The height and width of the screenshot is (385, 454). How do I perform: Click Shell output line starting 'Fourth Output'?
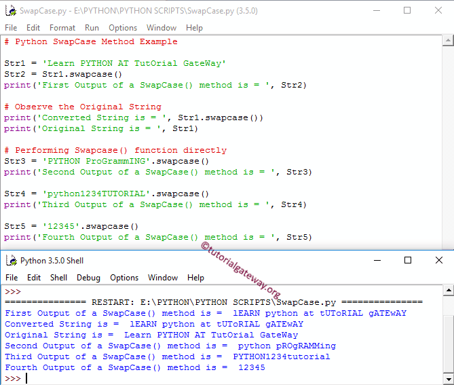click(x=135, y=367)
